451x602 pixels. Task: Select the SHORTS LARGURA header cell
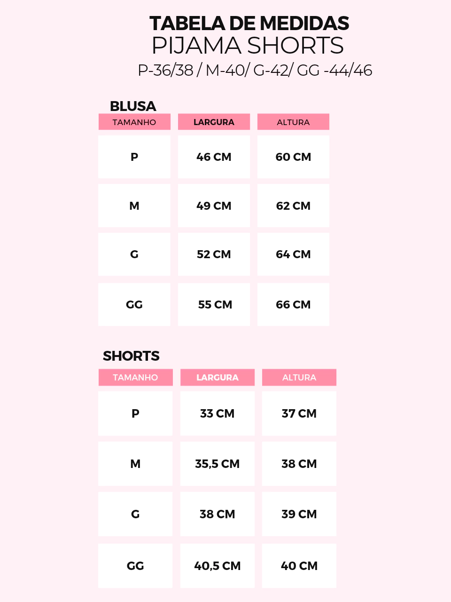218,377
